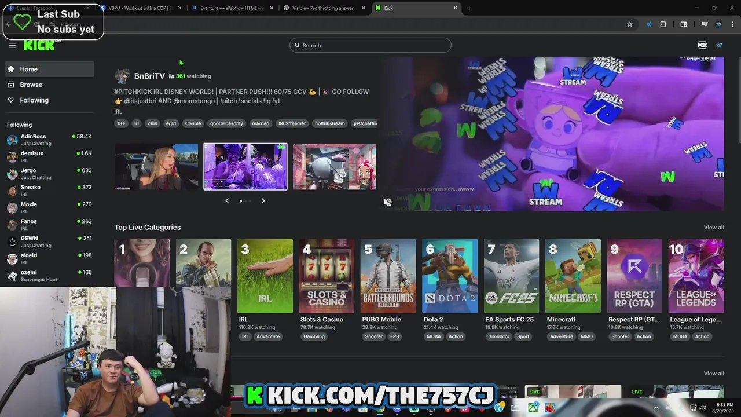741x417 pixels.
Task: Unmute the featured stream preview
Action: pyautogui.click(x=388, y=202)
